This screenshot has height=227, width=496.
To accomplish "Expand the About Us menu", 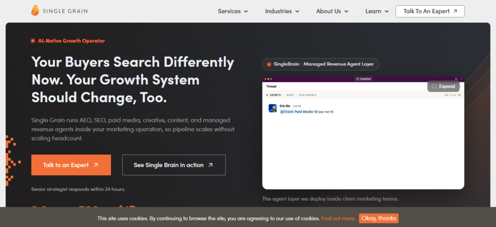I will click(x=332, y=12).
